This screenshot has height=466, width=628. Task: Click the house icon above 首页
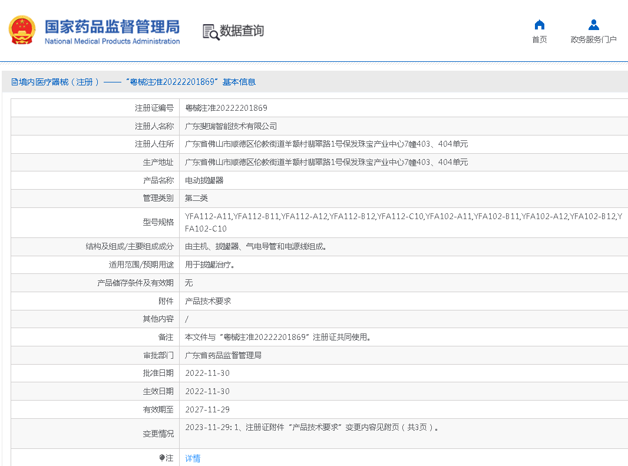[x=539, y=25]
